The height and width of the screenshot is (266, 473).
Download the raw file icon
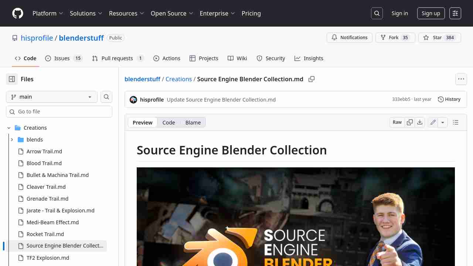click(420, 122)
